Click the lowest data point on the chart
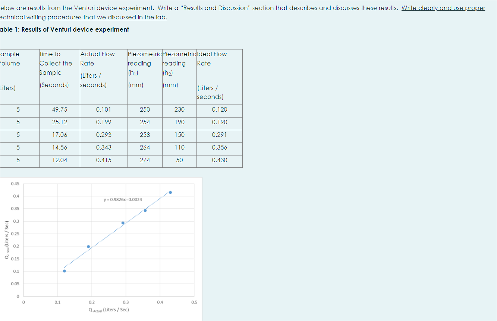497x321 pixels. tap(65, 271)
